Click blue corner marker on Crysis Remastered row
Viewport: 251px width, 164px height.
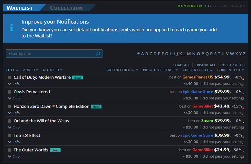click(244, 93)
